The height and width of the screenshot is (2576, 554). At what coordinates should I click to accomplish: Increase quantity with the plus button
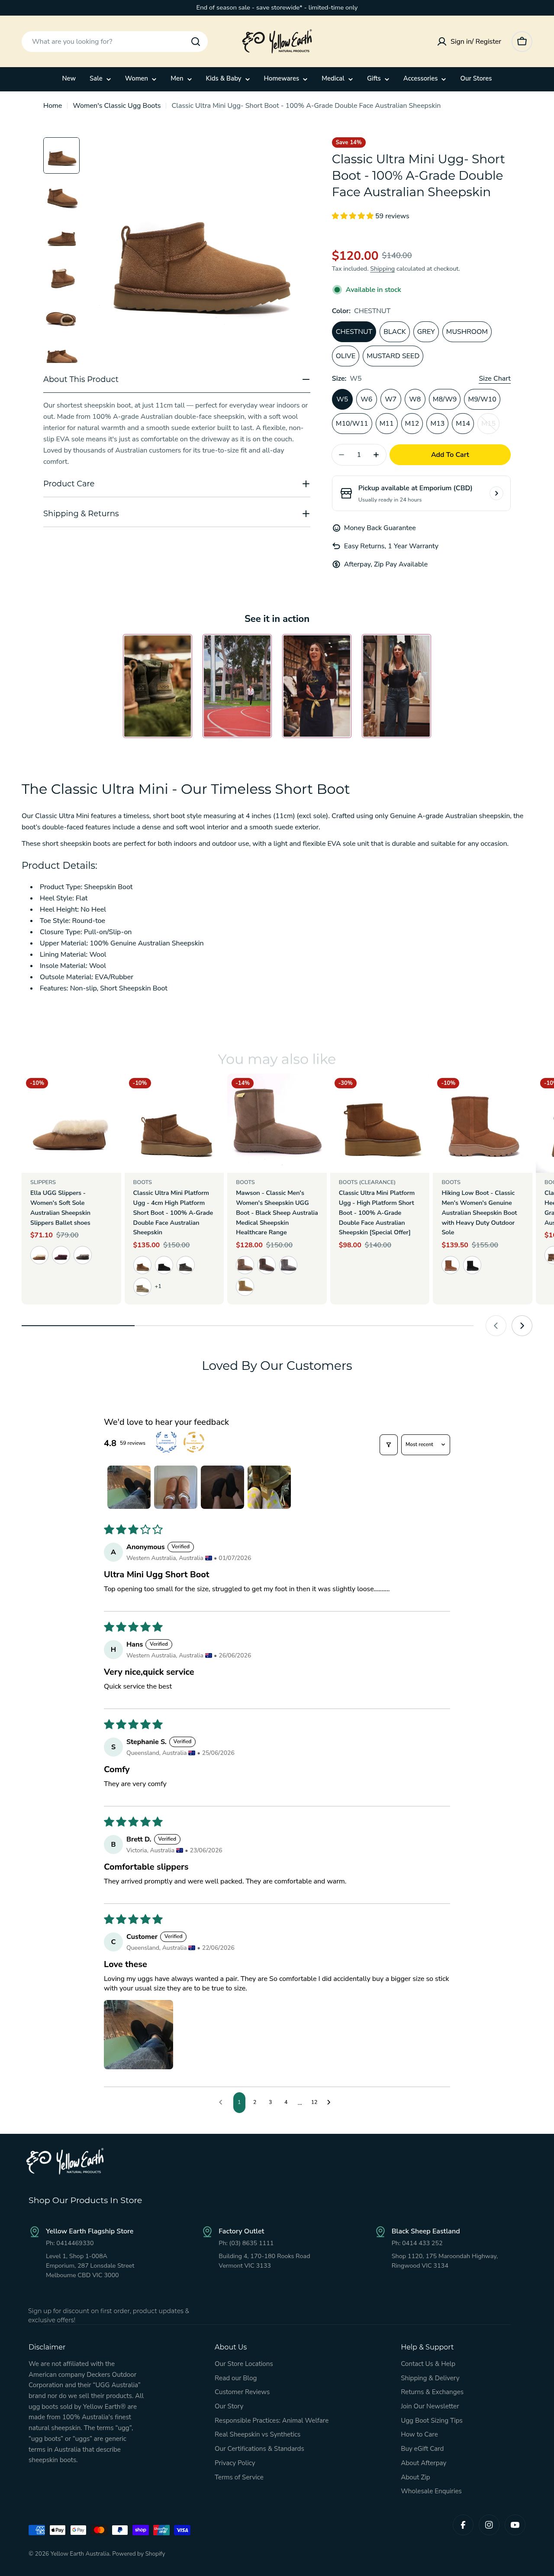pyautogui.click(x=376, y=455)
